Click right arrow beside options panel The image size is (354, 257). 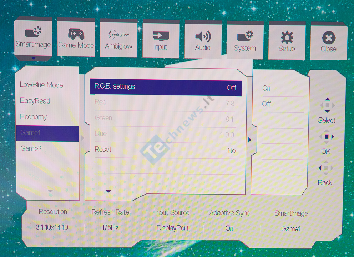pyautogui.click(x=250, y=140)
